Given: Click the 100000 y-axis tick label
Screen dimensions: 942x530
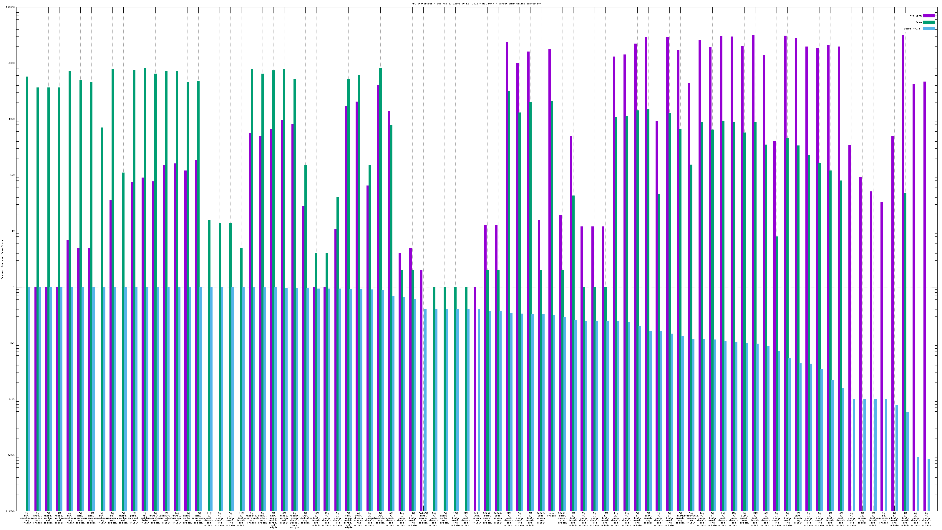Looking at the screenshot, I should [x=10, y=7].
